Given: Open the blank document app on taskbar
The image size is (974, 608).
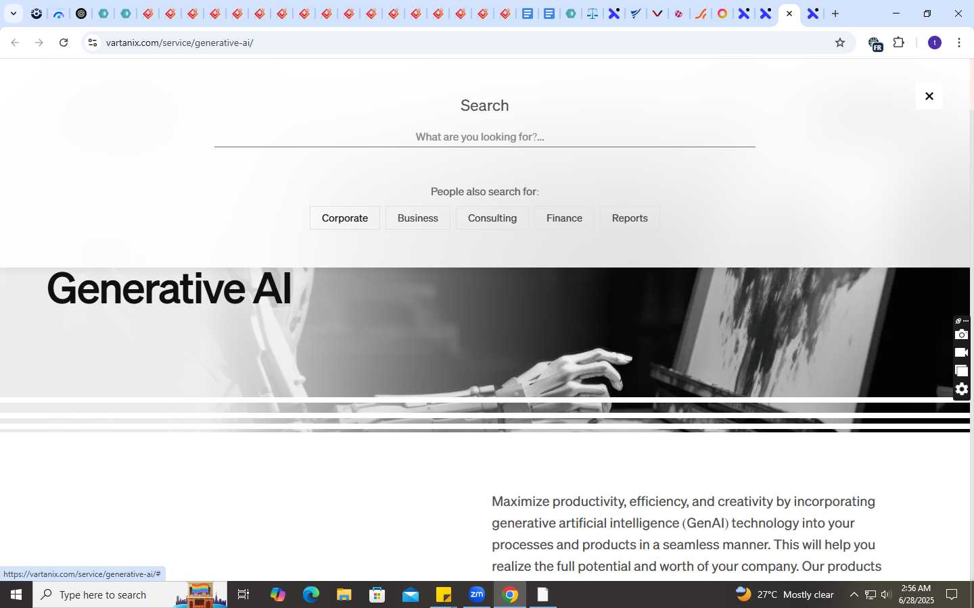Looking at the screenshot, I should click(542, 594).
